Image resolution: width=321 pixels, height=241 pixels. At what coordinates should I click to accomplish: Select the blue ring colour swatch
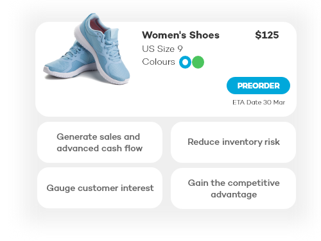(x=185, y=62)
